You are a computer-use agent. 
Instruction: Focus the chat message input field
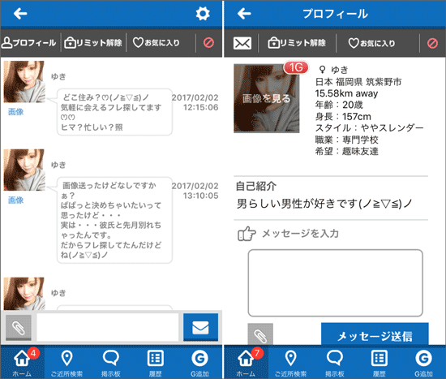(108, 327)
